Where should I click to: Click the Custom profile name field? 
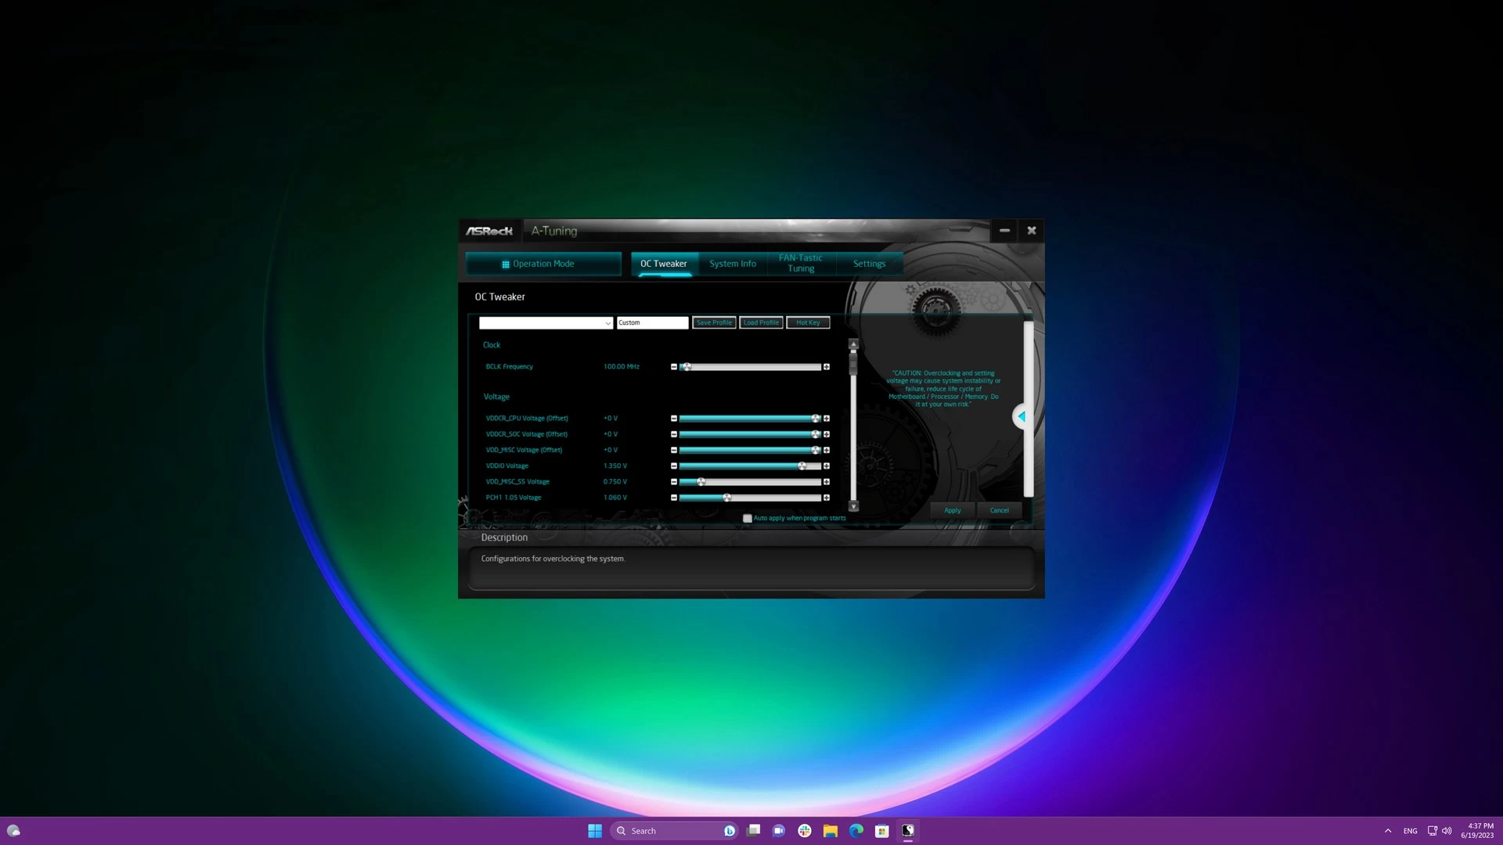(x=652, y=323)
